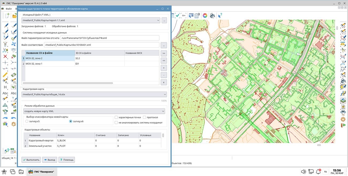Image resolution: width=348 pixels, height=176 pixels.
Task: Open the data processing mode dropdown
Action: (x=163, y=111)
